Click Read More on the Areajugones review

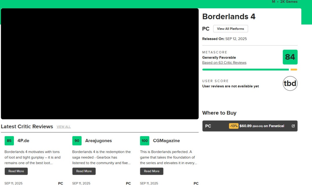(x=84, y=171)
